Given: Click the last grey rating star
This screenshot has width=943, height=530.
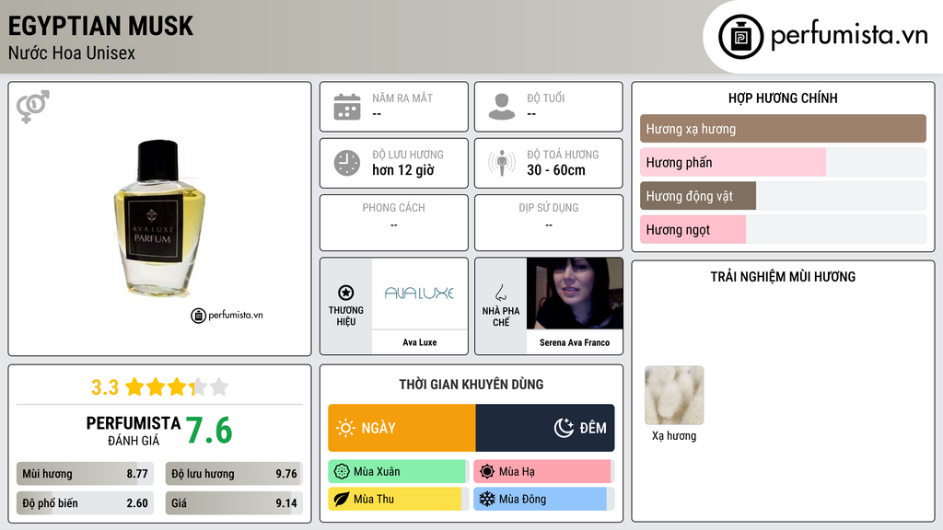Looking at the screenshot, I should (x=219, y=386).
